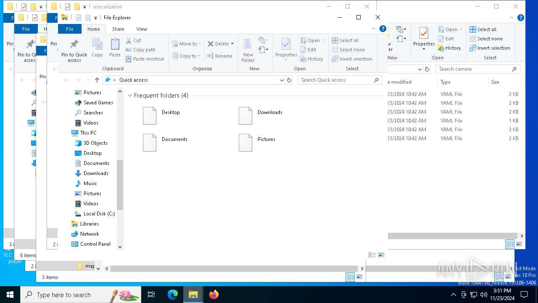Open the Pictures frequent folder
The width and height of the screenshot is (538, 303).
click(257, 143)
